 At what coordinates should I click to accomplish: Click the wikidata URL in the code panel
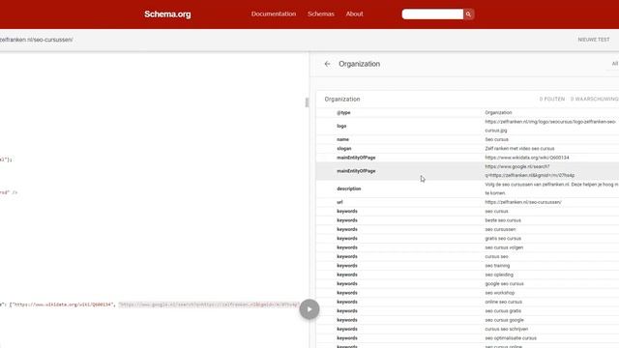[62, 304]
